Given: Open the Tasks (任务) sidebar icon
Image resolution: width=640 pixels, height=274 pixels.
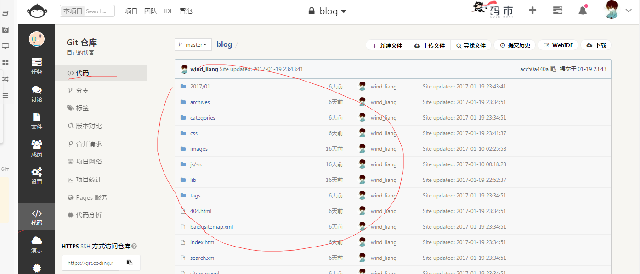Looking at the screenshot, I should tap(37, 66).
